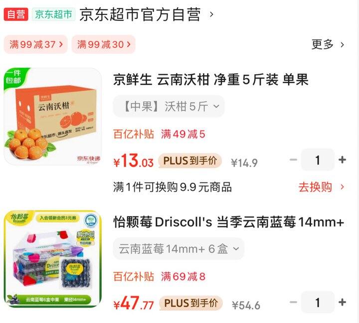This screenshot has height=323, width=359.
Task: Increase blueberry quantity with plus icon
Action: click(342, 302)
